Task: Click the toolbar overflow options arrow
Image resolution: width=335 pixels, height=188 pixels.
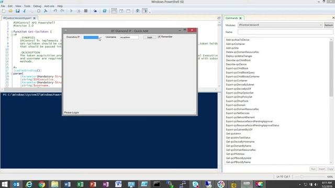Action: point(150,12)
